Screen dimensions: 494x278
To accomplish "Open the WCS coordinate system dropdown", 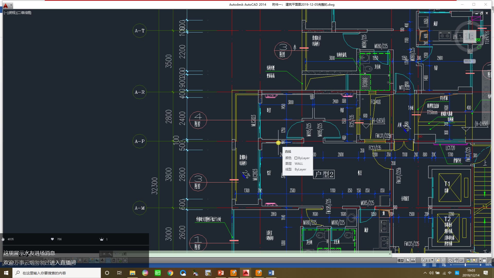I will 470,61.
